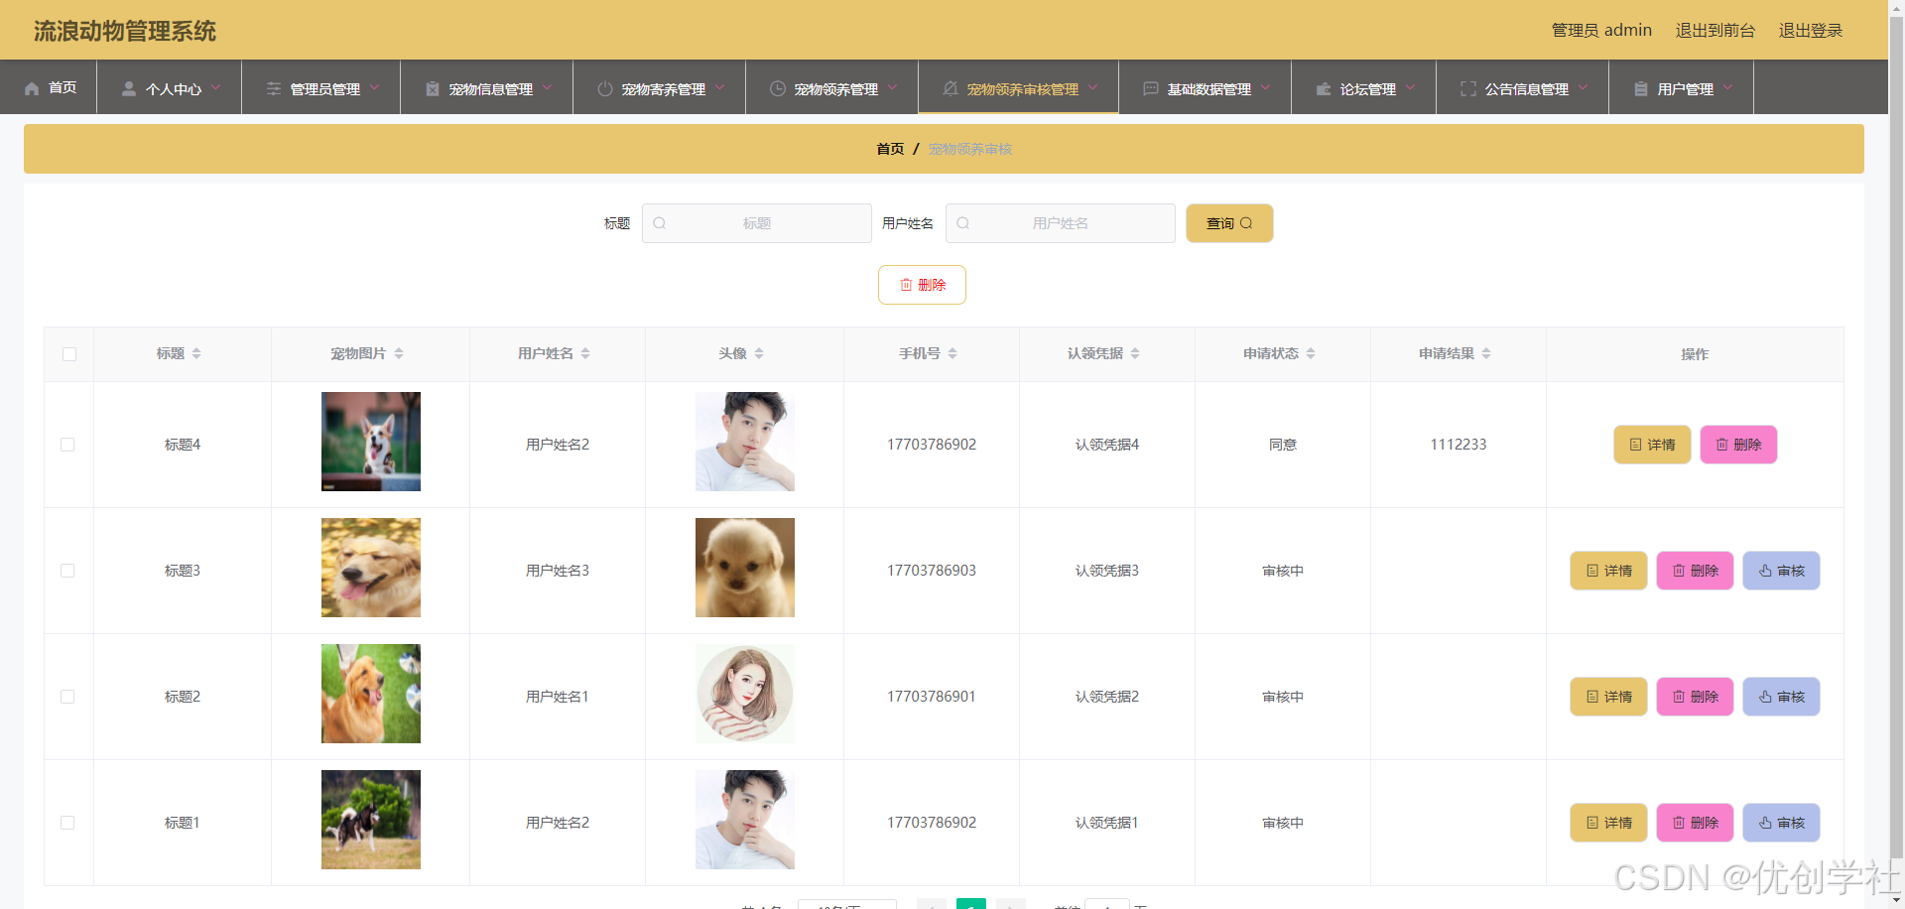1905x909 pixels.
Task: Click the home icon beside 首页
Action: [x=32, y=88]
